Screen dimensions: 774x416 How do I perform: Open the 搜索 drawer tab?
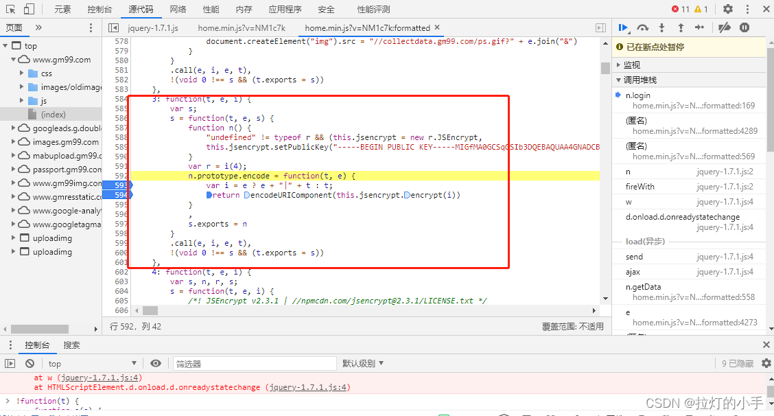pyautogui.click(x=71, y=345)
